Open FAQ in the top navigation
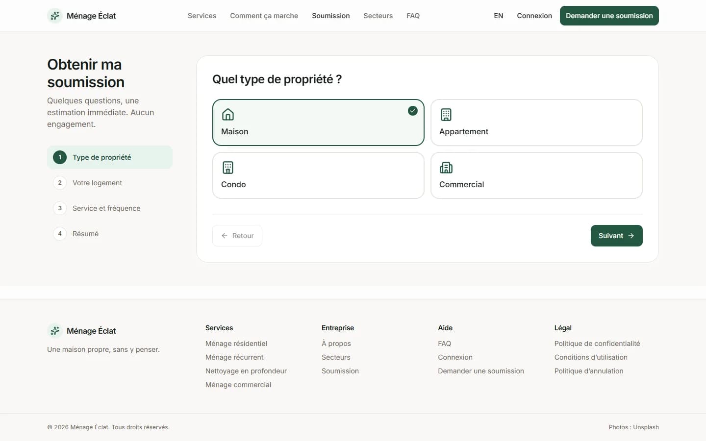 [x=413, y=16]
